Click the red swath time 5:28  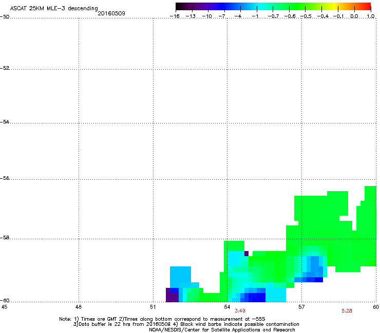[x=347, y=311]
